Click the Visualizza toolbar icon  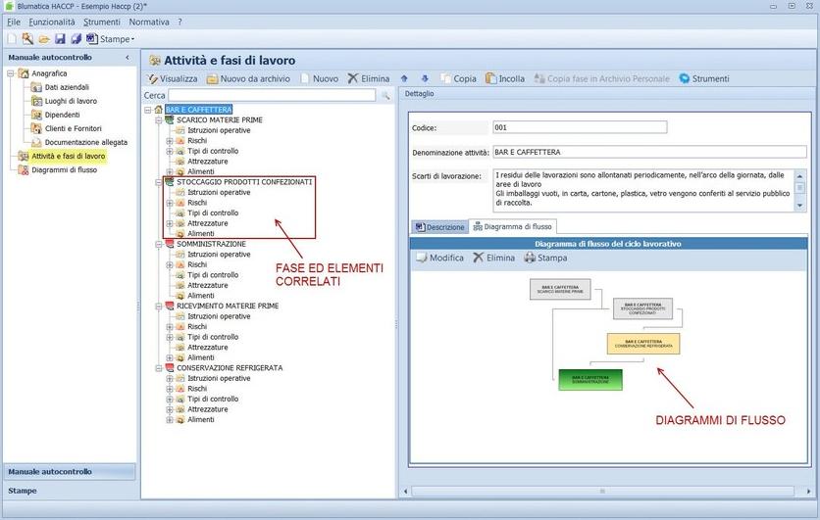(153, 78)
